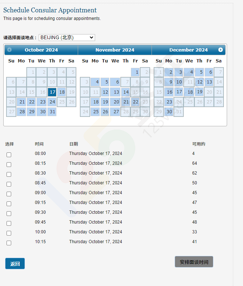243x286 pixels.
Task: Pick November 27 in the calendar
Action: click(x=116, y=112)
